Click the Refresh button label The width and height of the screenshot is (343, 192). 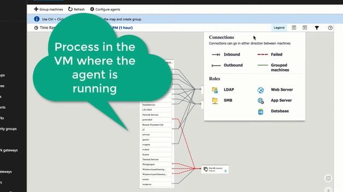79,10
